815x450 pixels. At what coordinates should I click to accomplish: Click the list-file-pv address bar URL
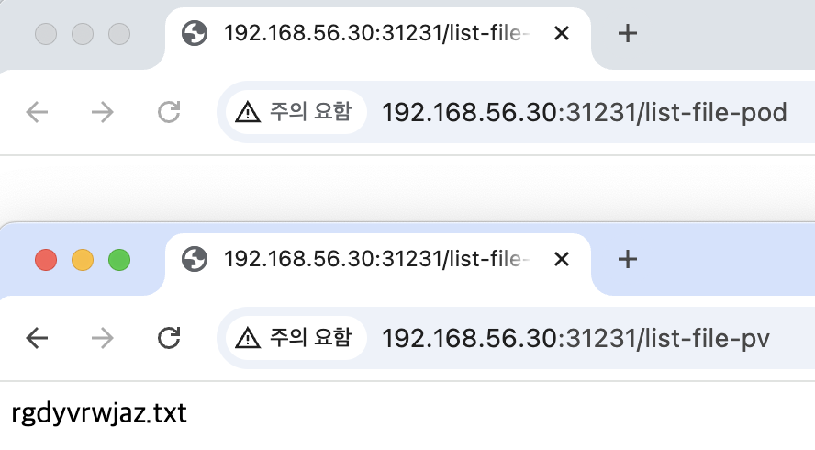pos(575,339)
